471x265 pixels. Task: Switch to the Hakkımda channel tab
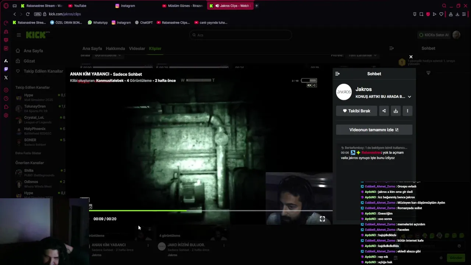click(x=115, y=49)
